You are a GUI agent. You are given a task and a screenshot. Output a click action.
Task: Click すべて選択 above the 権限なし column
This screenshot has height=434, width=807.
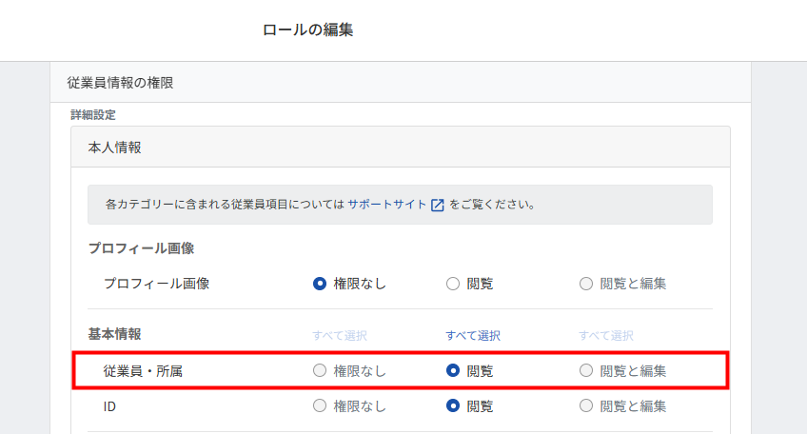pos(340,336)
